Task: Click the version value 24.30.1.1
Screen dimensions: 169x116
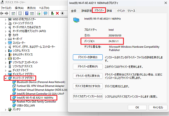Action: [x=114, y=41]
